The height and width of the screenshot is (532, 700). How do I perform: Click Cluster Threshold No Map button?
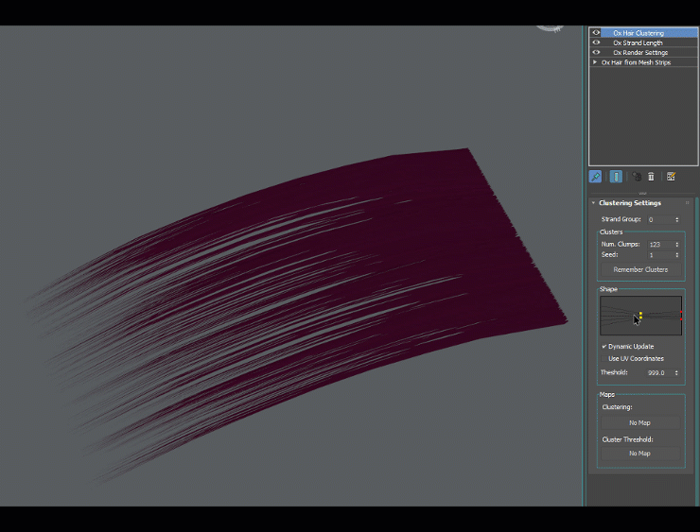point(639,454)
